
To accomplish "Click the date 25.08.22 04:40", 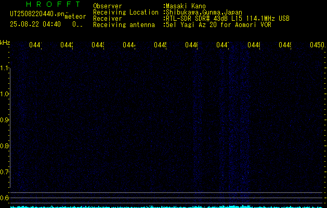I will click(35, 24).
